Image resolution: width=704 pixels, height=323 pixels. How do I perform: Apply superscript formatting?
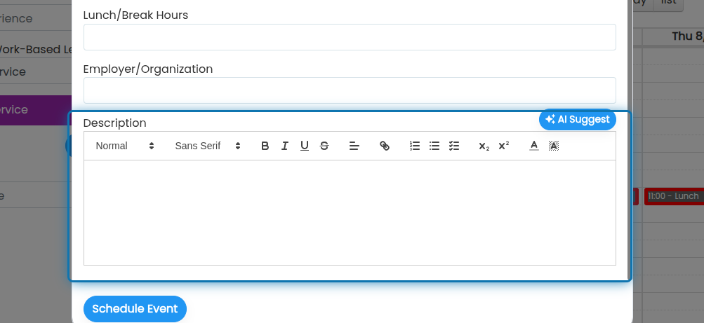tap(504, 146)
